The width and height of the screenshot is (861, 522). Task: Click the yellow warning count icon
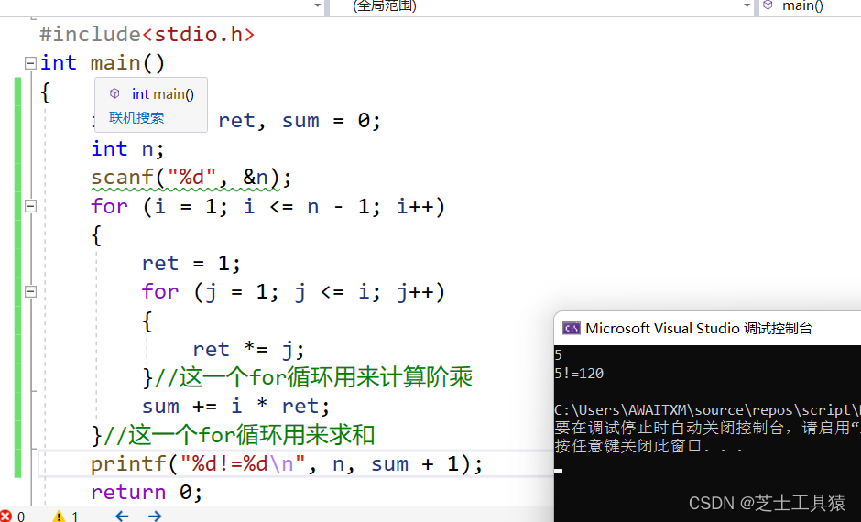pyautogui.click(x=59, y=516)
